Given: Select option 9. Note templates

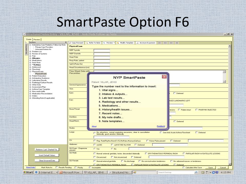Looking at the screenshot, I should 111,121.
